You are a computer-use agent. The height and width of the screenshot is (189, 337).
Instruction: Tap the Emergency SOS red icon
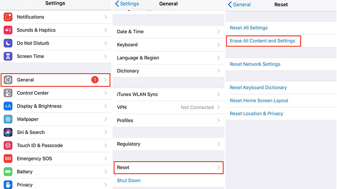coord(8,159)
